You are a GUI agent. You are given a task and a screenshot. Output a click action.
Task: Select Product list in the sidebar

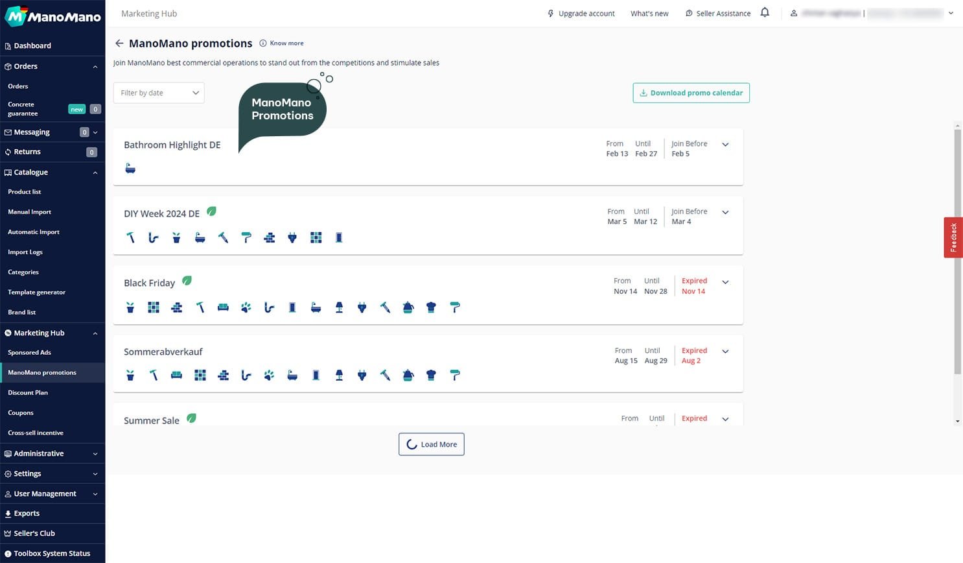25,192
